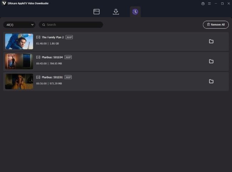Switch to the built-in browser tab
This screenshot has width=232, height=172.
click(x=96, y=12)
